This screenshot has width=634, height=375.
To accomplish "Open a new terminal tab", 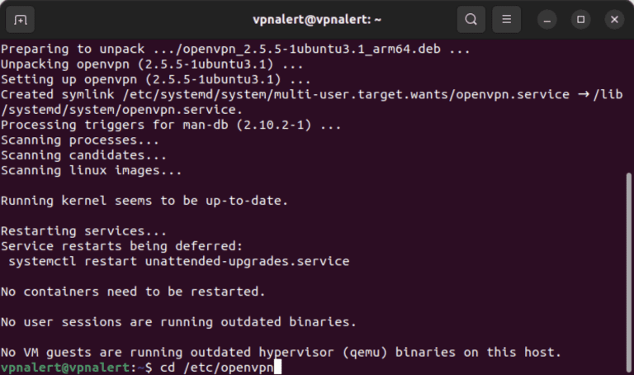I will point(21,19).
